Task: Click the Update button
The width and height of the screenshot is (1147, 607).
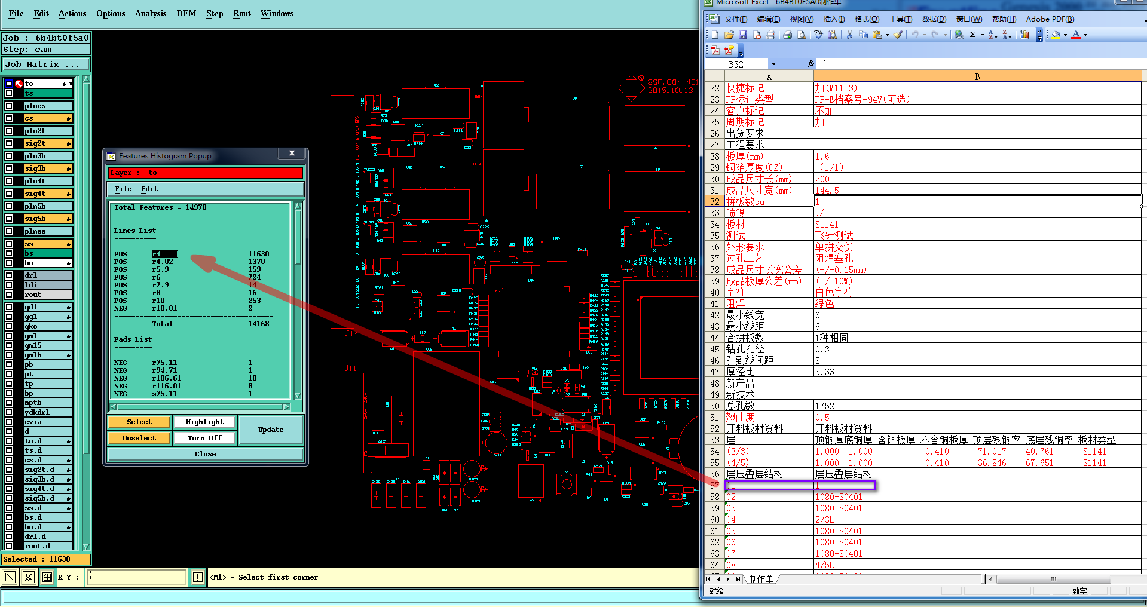Action: 271,430
